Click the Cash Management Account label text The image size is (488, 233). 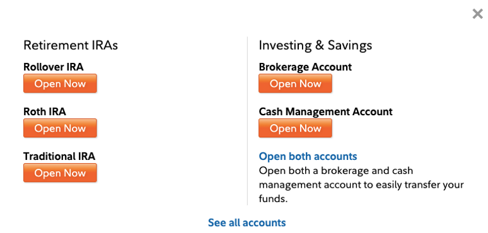tap(325, 111)
